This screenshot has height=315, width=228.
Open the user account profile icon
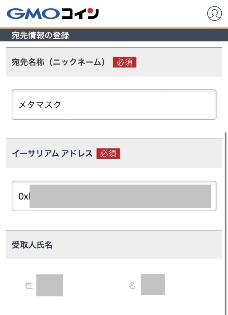coord(214,14)
